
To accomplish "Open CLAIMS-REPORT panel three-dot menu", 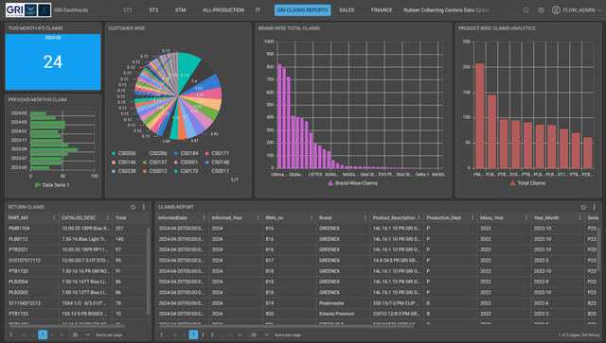I will 595,207.
